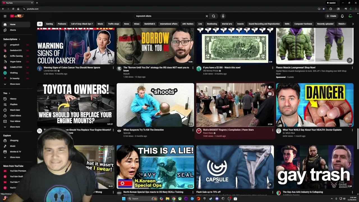Open History in sidebar
Screen dimensions: 359x202
click(x=16, y=99)
